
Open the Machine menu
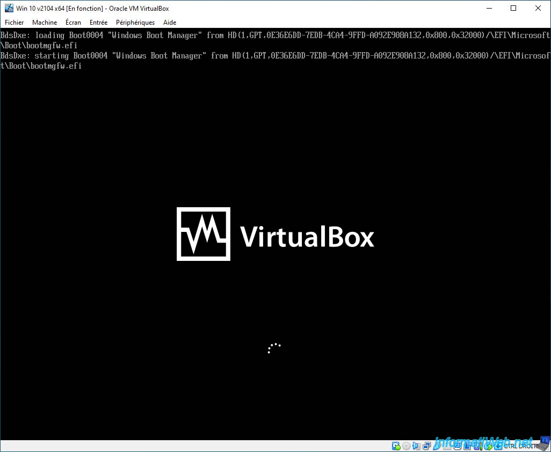tap(45, 22)
